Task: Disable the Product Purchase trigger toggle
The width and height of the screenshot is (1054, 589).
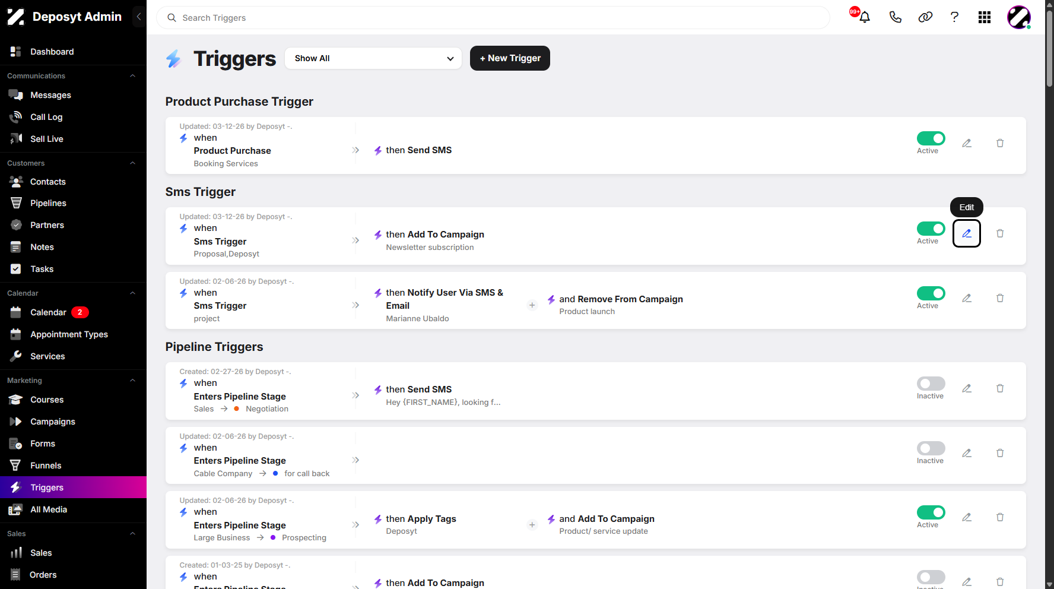Action: point(931,138)
